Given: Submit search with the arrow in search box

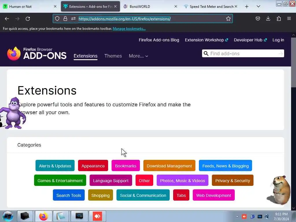Looking at the screenshot, I should point(281,53).
